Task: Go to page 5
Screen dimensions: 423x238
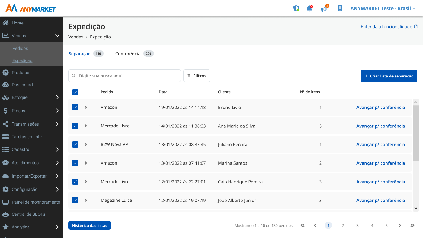Action: 386,225
